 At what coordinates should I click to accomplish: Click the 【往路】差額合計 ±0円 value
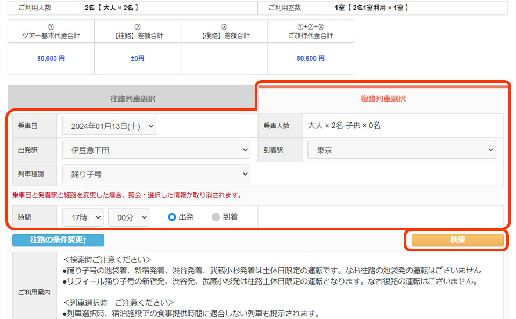click(138, 59)
